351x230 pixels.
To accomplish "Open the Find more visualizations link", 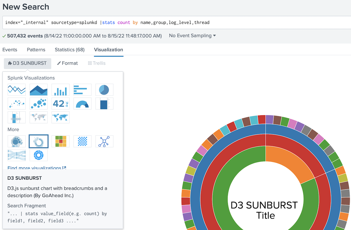I will point(37,168).
